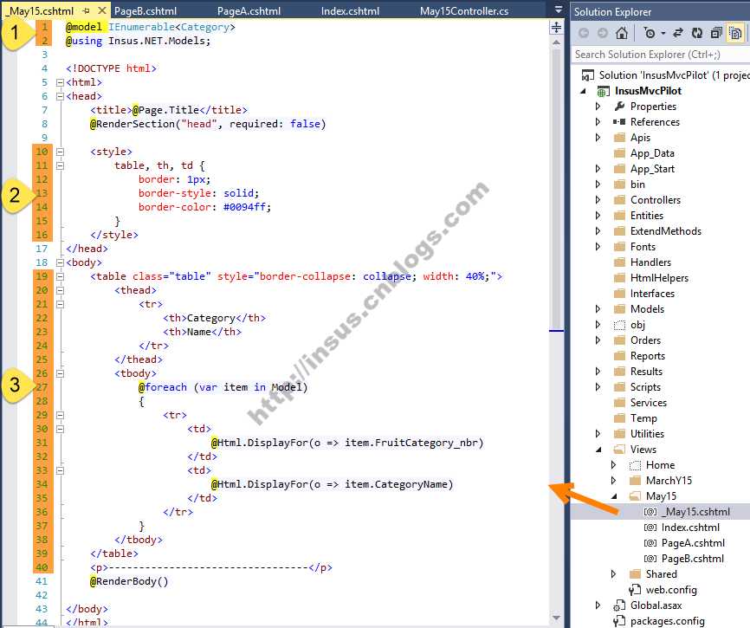The height and width of the screenshot is (628, 750).
Task: Collapse the style block outlining box
Action: [x=60, y=152]
